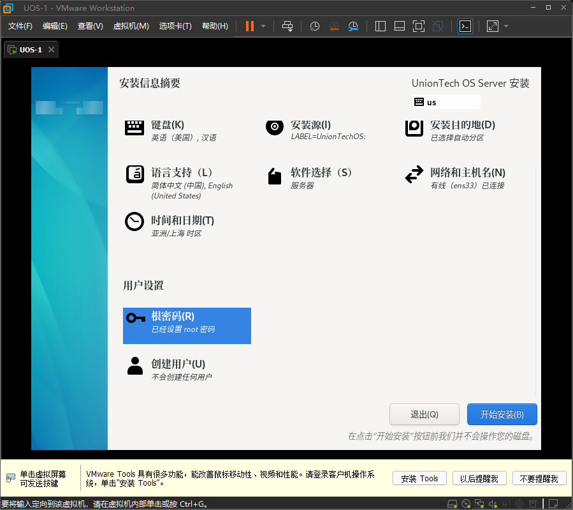Screen dimensions: 573x510
Task: Open the us keyboard layout selector
Action: pos(445,101)
